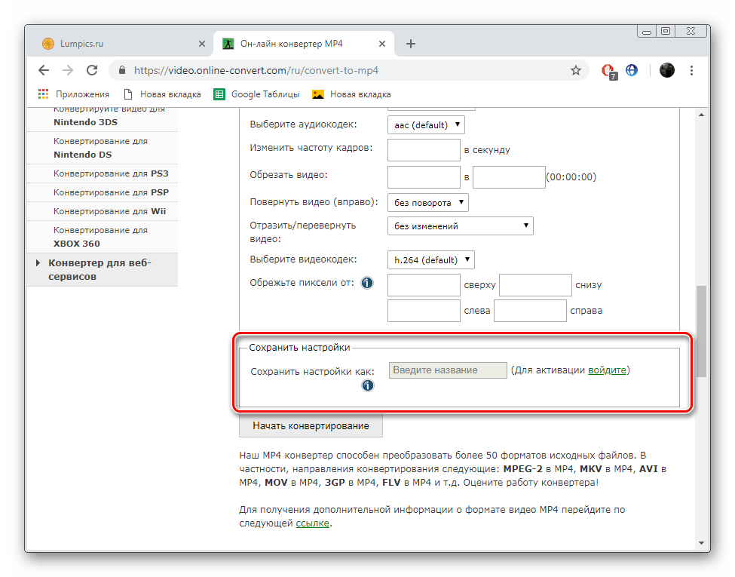Click the back navigation arrow
This screenshot has width=735, height=577.
pos(43,69)
